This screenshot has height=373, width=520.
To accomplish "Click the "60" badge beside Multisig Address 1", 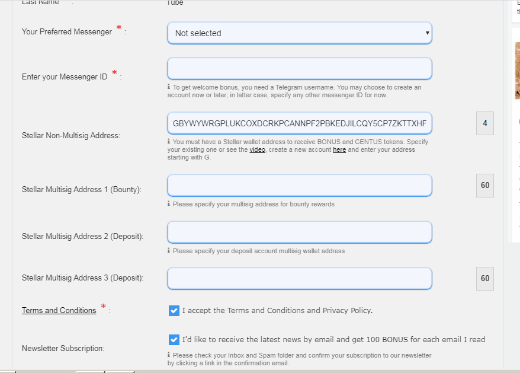I will [485, 186].
